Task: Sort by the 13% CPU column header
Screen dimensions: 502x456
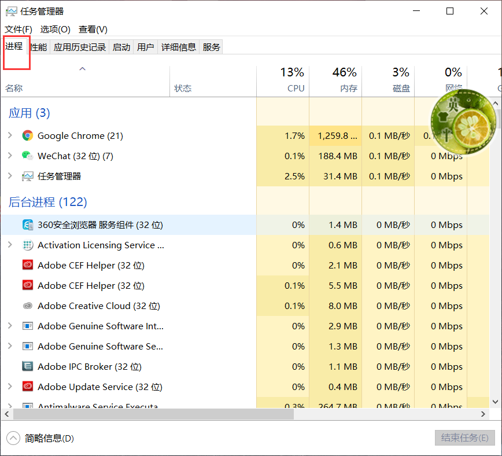Action: click(283, 82)
